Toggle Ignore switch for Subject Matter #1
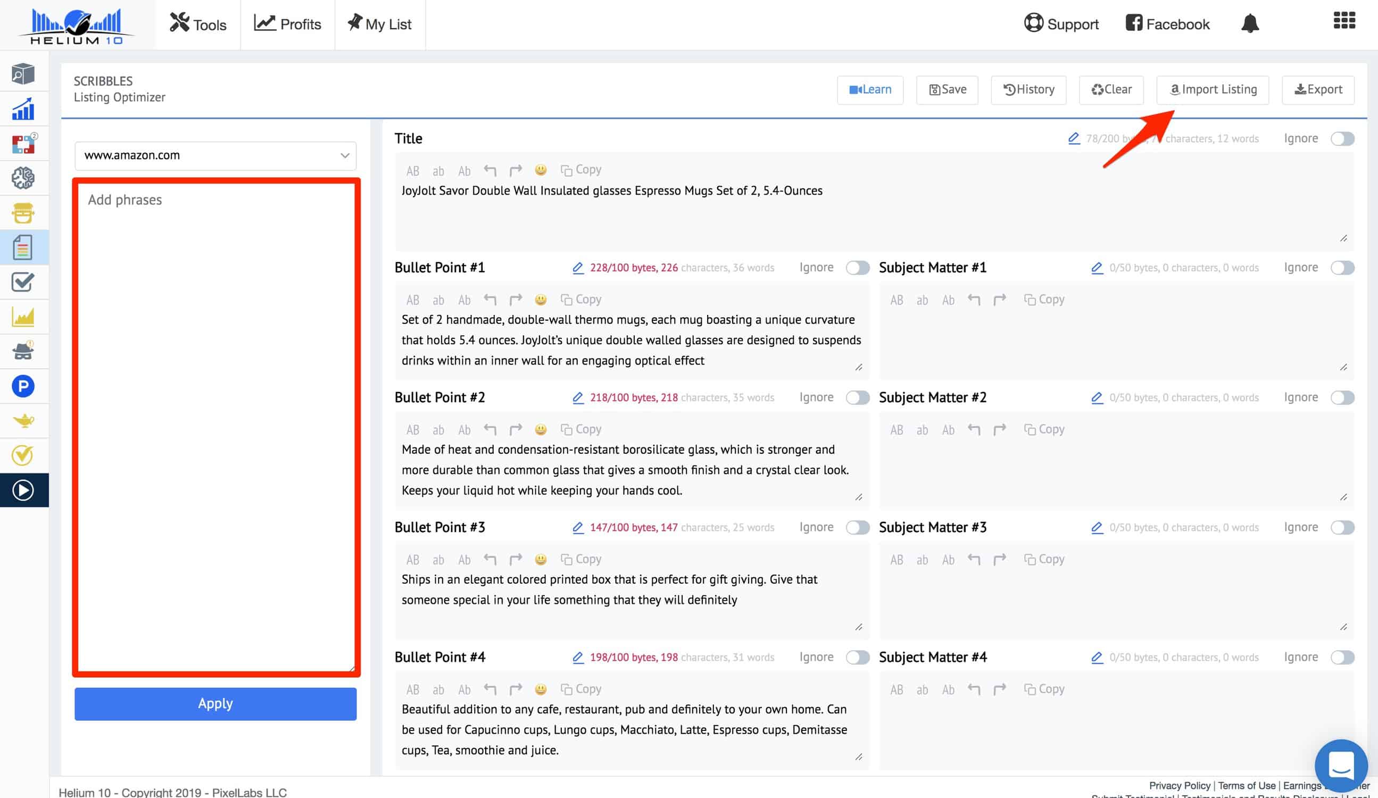 pos(1342,268)
